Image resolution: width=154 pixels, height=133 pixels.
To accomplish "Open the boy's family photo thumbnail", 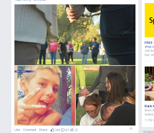I will pos(45,96).
